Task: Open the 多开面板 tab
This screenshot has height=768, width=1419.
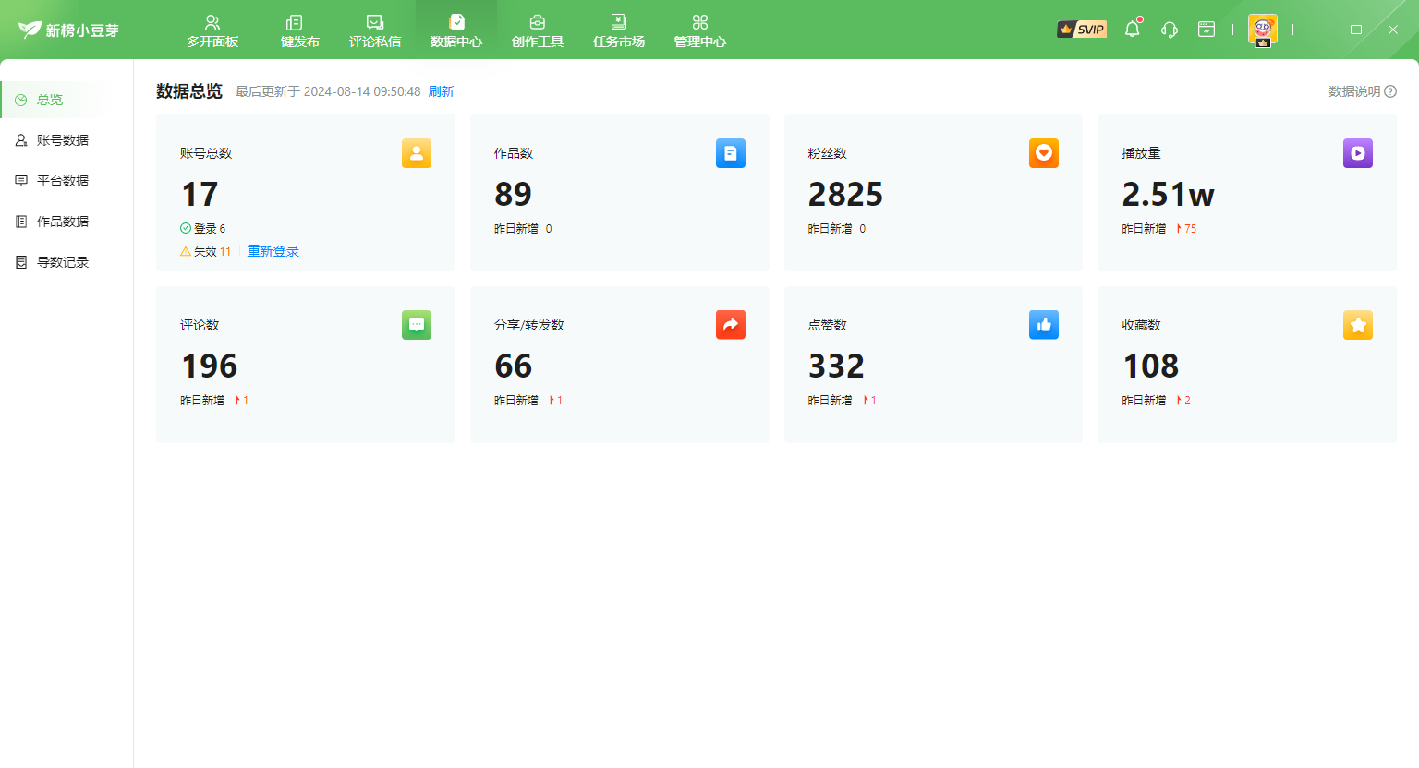Action: tap(212, 30)
